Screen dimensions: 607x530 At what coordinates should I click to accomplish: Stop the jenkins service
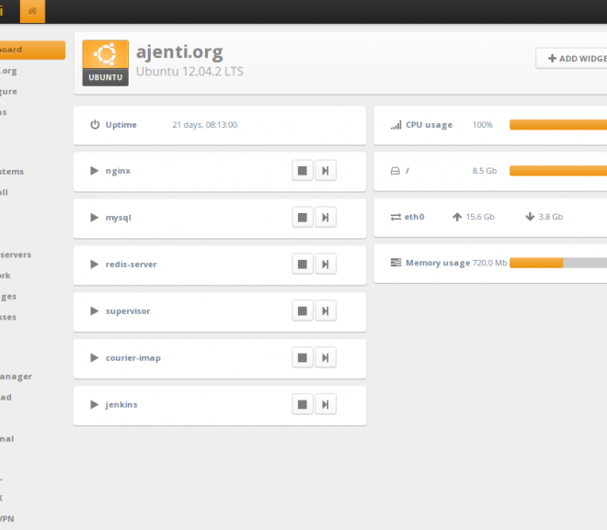(x=303, y=404)
